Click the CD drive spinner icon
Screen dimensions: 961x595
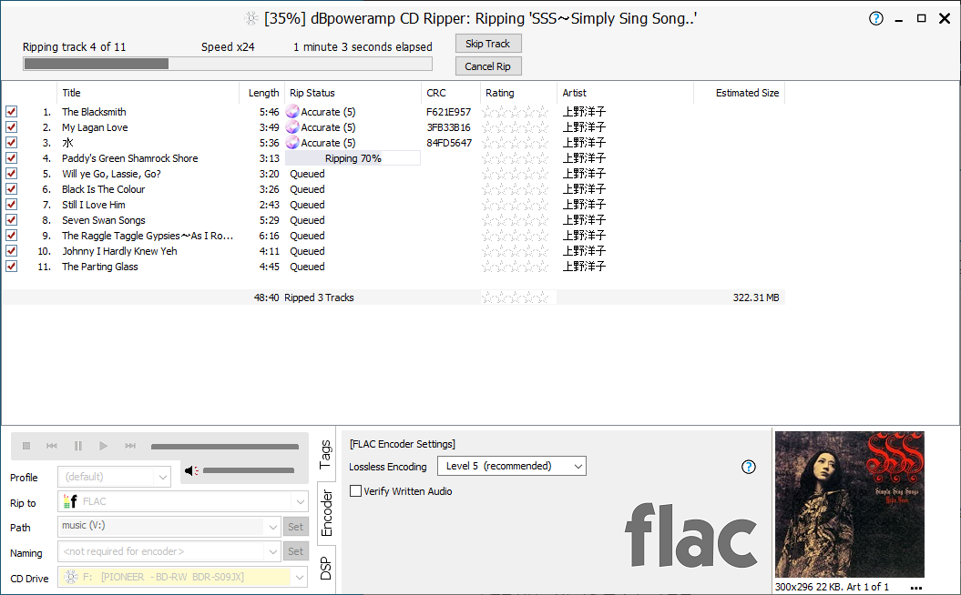pyautogui.click(x=71, y=577)
